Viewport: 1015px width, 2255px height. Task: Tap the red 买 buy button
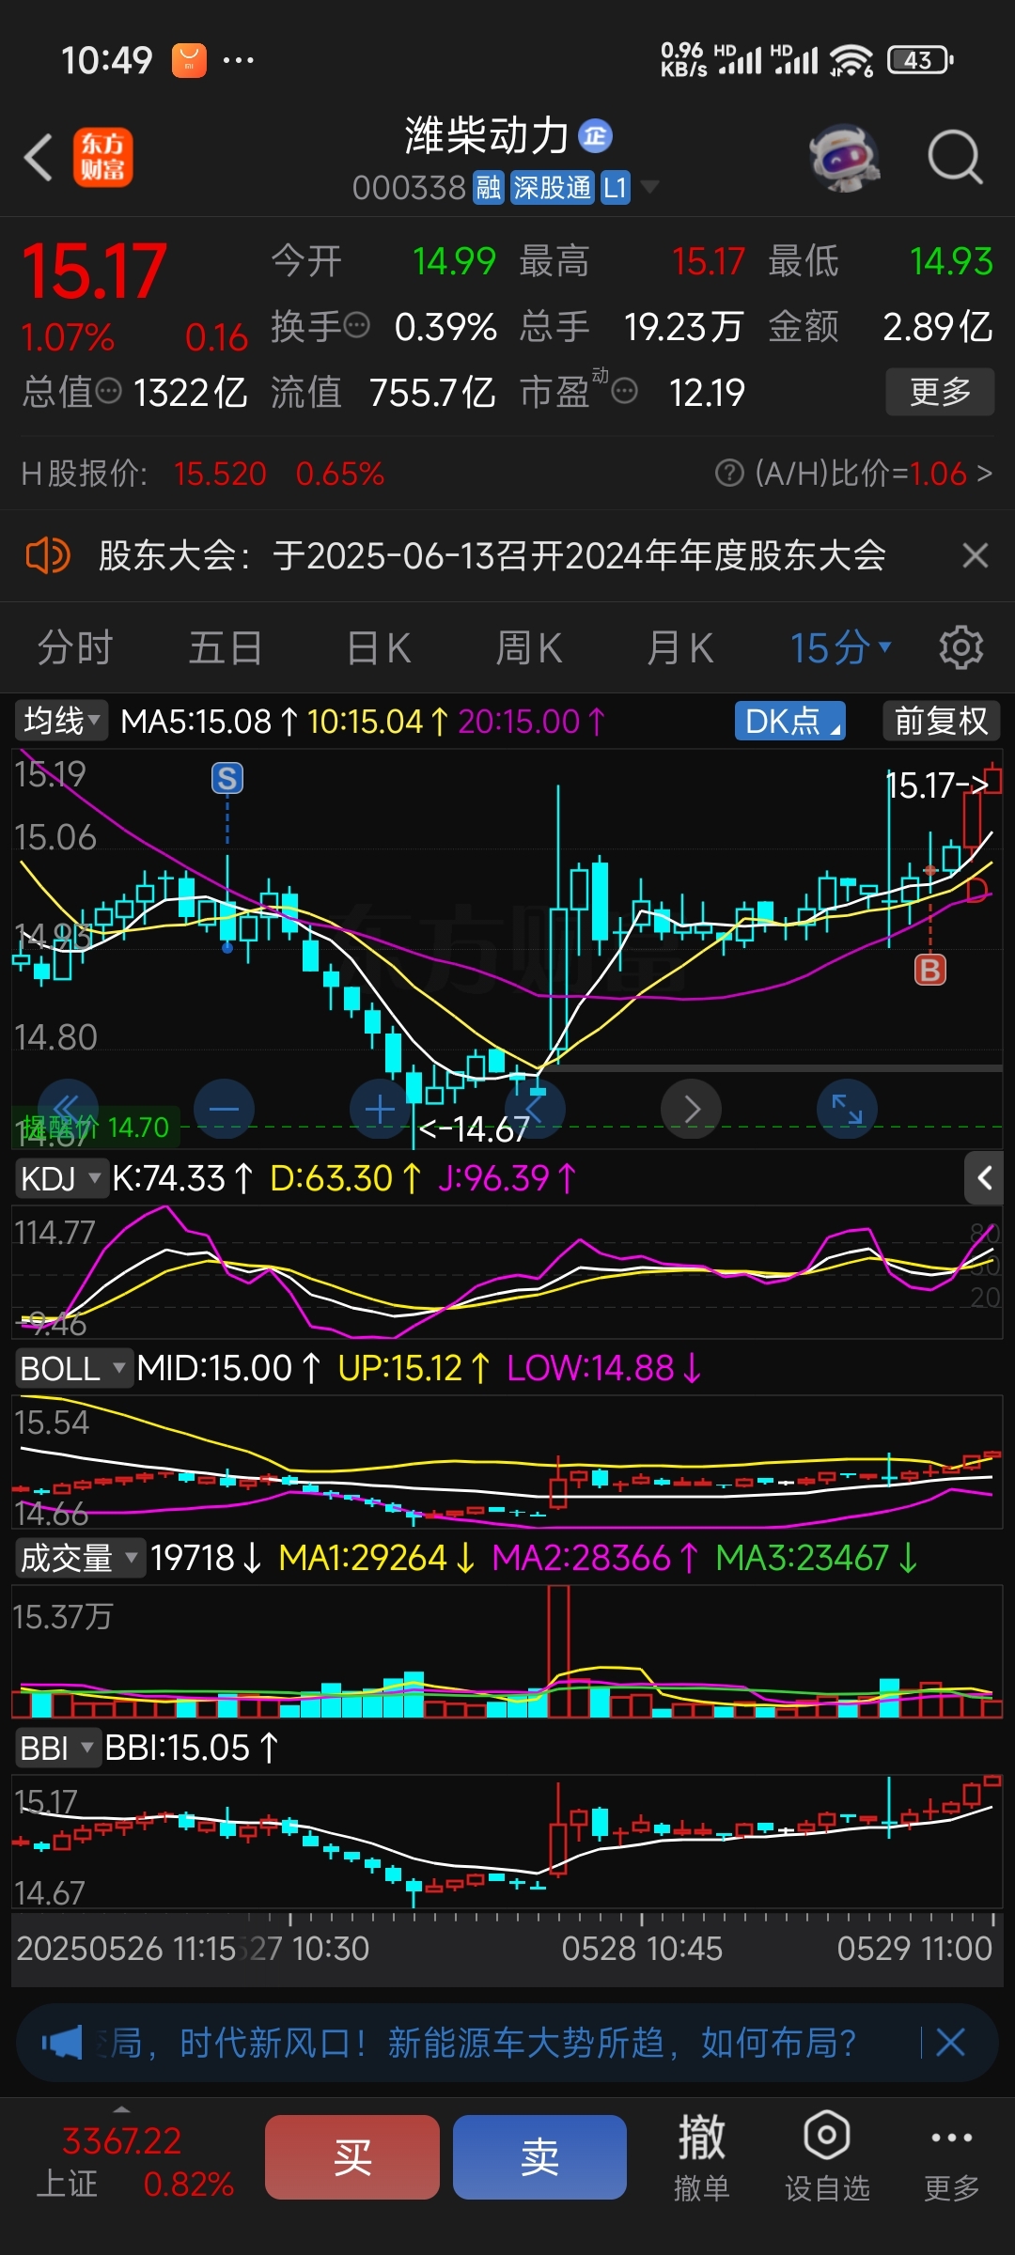(x=352, y=2156)
